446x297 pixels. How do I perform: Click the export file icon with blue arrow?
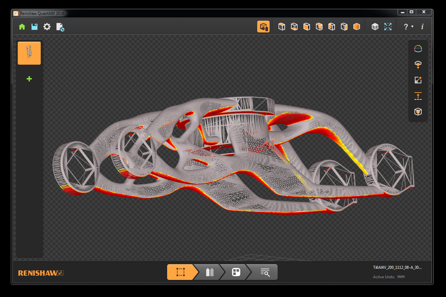(60, 27)
